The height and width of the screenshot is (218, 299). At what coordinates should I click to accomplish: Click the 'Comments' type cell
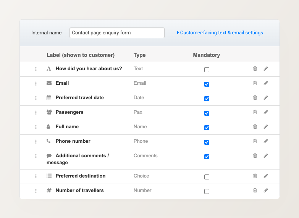[145, 156]
